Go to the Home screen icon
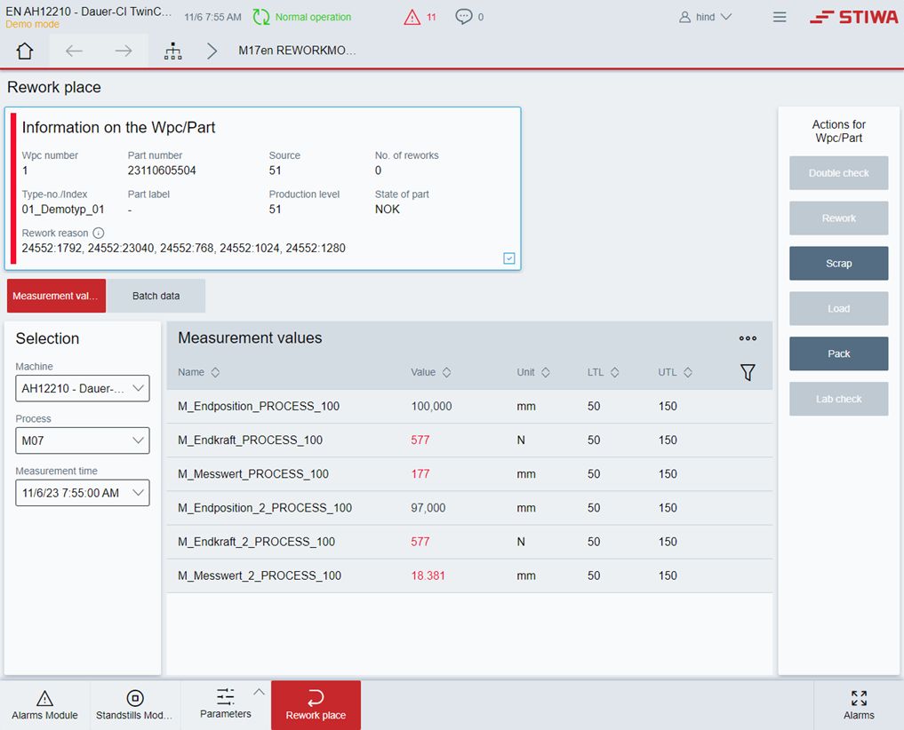Screen dimensions: 904x730 coord(25,52)
